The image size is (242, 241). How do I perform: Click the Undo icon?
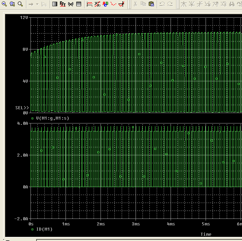click(x=162, y=4)
